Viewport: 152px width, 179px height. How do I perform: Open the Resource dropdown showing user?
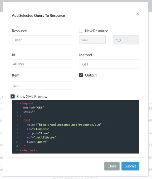coord(42,40)
